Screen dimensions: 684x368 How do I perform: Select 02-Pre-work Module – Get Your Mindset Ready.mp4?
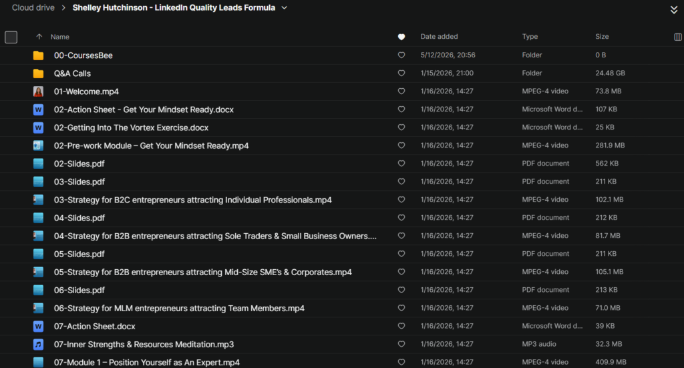[152, 146]
